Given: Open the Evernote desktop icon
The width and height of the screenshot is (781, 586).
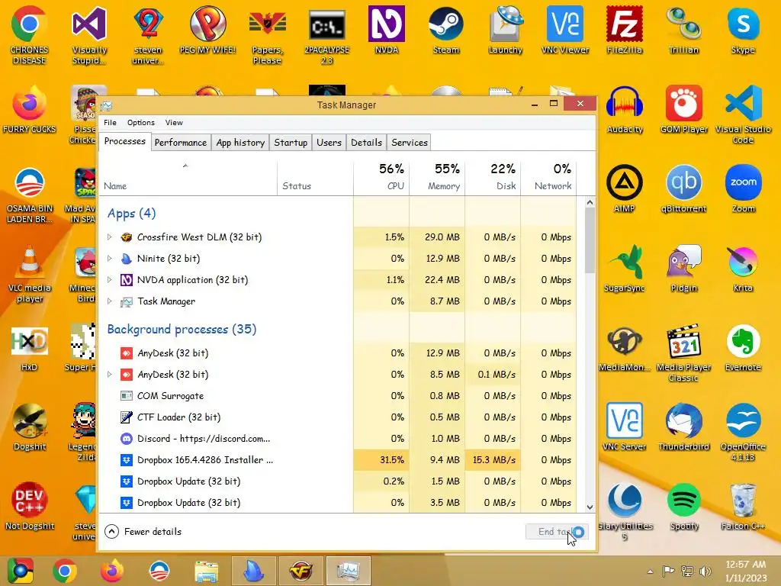Looking at the screenshot, I should [x=743, y=348].
